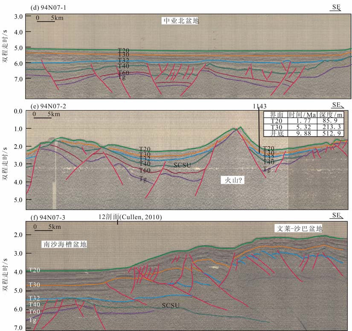Image resolution: width=352 pixels, height=331 pixels.
Task: Click the SCSU label in panel (e)
Action: point(182,165)
